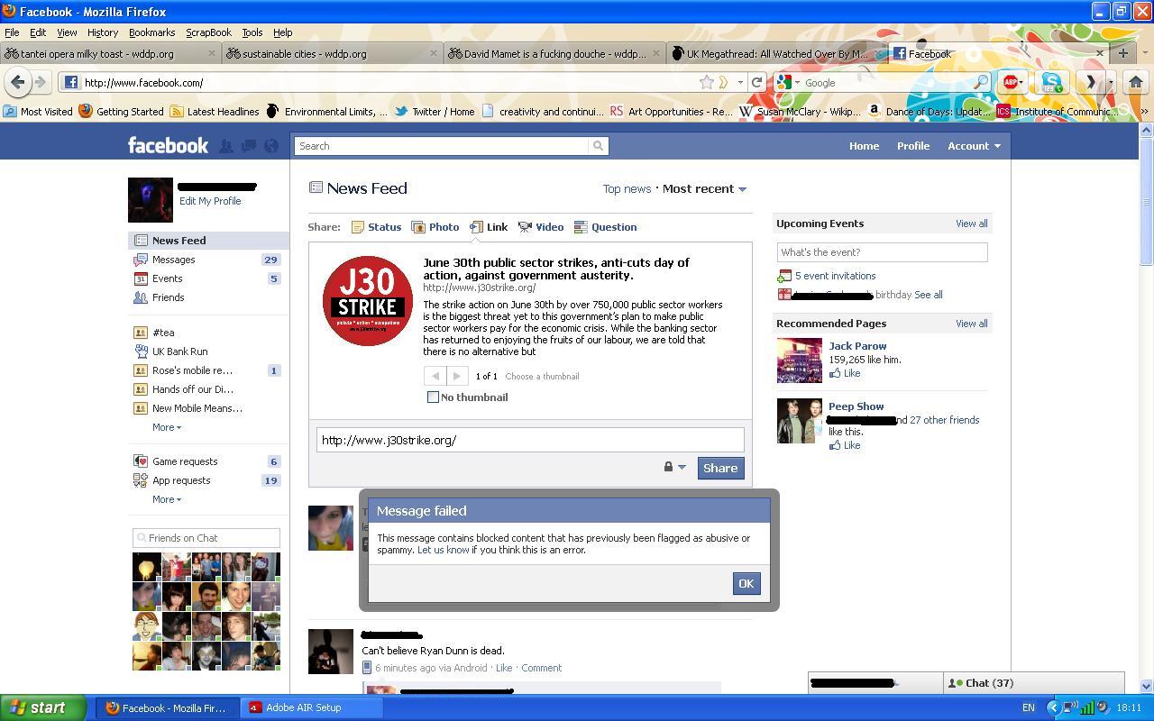Click Firefox back arrow button

point(17,82)
